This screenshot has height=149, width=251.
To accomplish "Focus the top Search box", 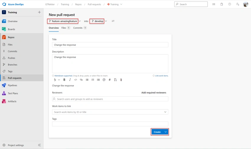I will (191, 4).
